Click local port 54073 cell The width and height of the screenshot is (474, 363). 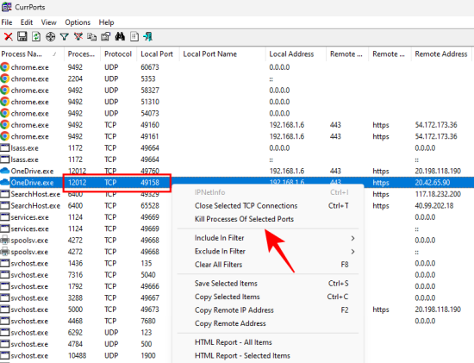pos(150,113)
